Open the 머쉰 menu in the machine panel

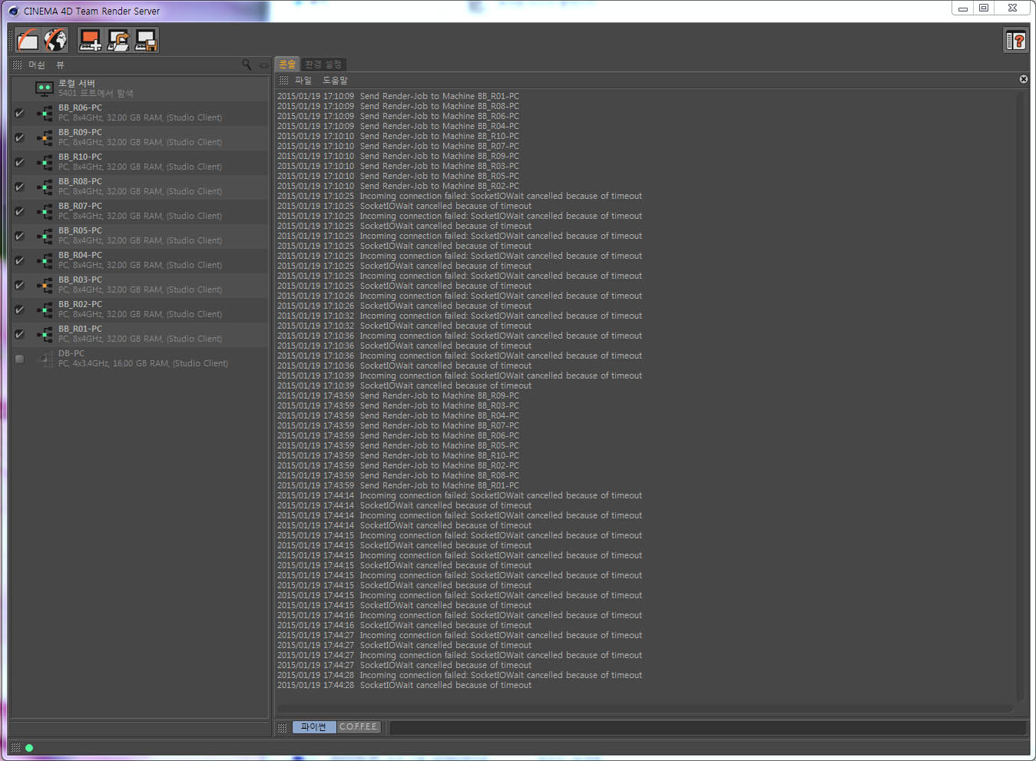pos(37,65)
